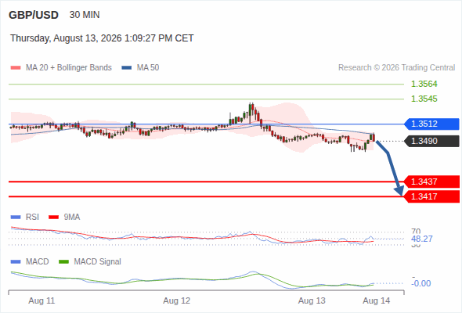Click the Aug 13 date axis marker
This screenshot has width=462, height=313.
click(312, 301)
